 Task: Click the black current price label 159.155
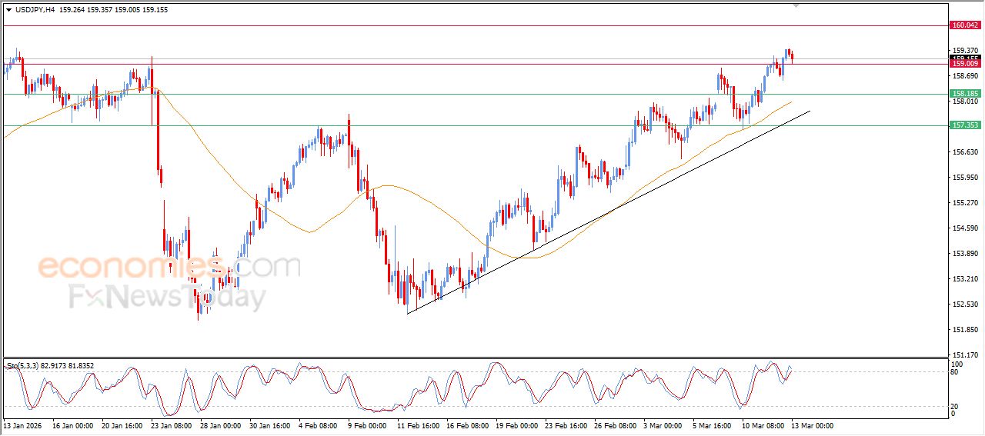click(965, 58)
